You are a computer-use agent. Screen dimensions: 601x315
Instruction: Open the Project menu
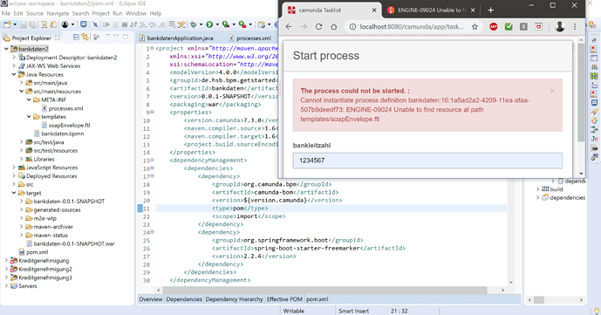[x=101, y=13]
